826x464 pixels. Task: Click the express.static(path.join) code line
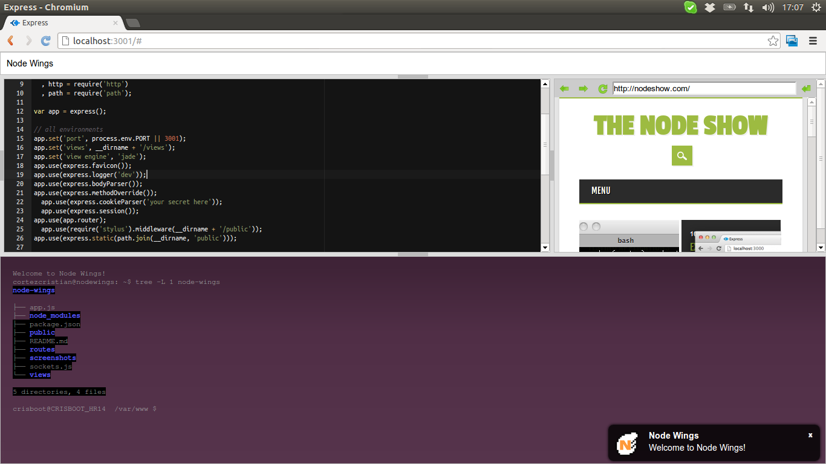135,238
